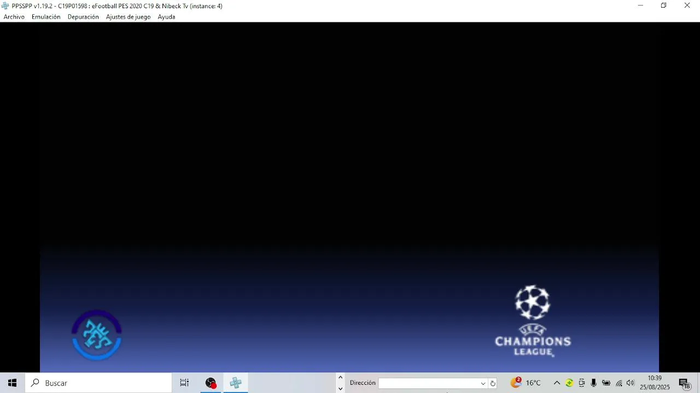Select the PPSSPP taskbar icon
Viewport: 700px width, 393px height.
pyautogui.click(x=236, y=383)
